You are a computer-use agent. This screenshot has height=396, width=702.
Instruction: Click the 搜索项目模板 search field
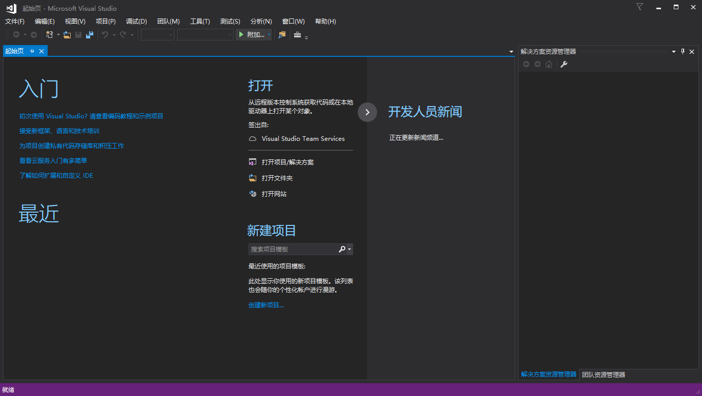pos(293,249)
